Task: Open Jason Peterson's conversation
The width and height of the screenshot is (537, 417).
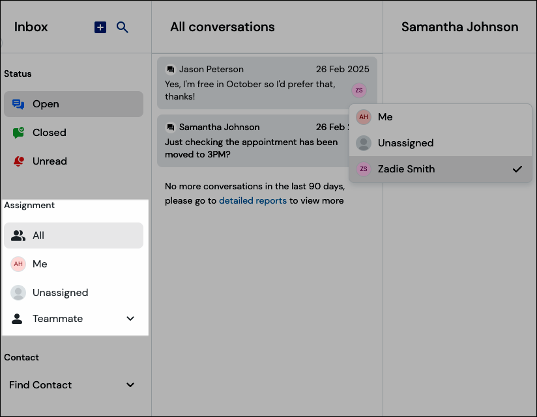Action: 267,83
